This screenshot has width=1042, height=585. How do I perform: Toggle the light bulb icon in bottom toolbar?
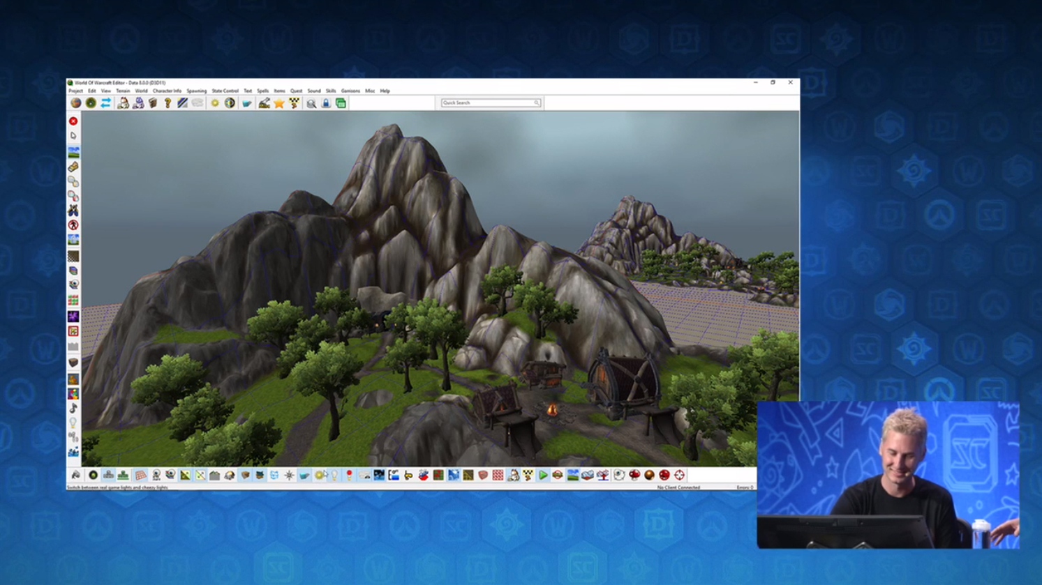click(x=335, y=476)
